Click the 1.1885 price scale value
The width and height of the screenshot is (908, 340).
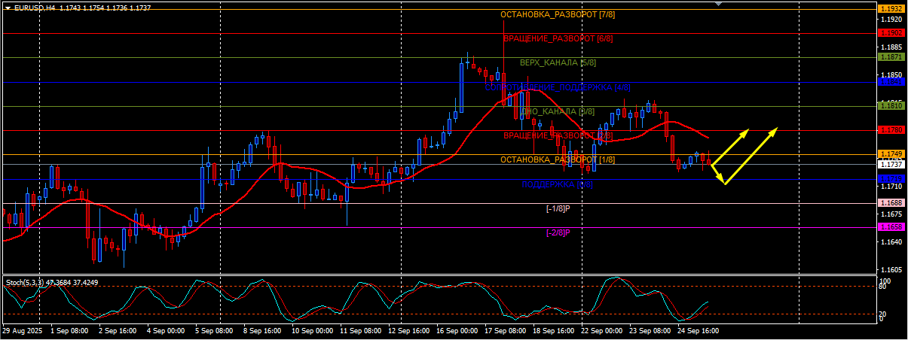click(891, 47)
